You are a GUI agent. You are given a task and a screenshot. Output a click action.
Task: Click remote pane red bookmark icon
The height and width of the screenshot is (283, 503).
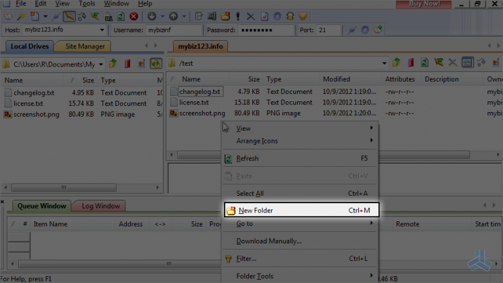[x=410, y=62]
